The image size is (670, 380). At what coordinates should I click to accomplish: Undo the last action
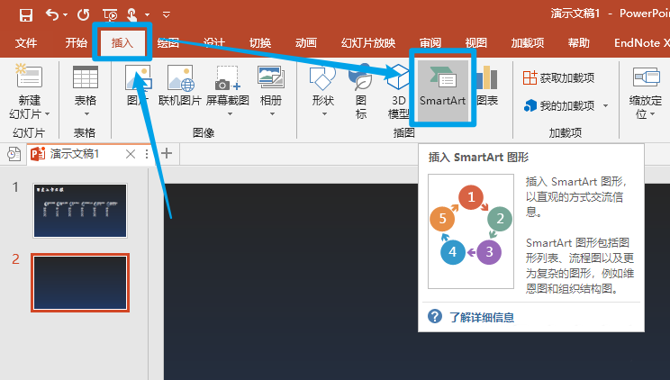pyautogui.click(x=52, y=15)
